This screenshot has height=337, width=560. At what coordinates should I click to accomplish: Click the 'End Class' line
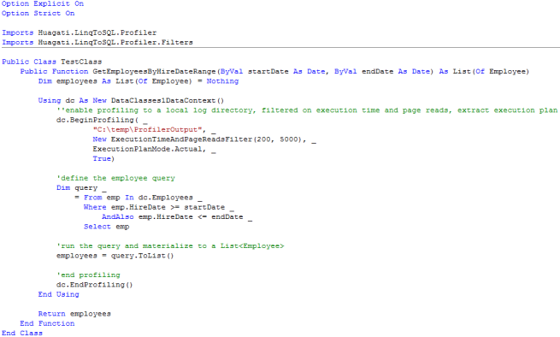click(x=22, y=333)
